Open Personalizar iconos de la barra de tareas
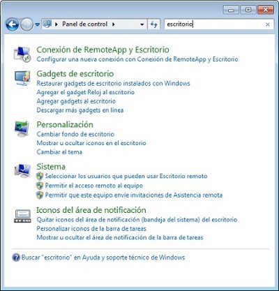This screenshot has width=279, height=291. [91, 228]
